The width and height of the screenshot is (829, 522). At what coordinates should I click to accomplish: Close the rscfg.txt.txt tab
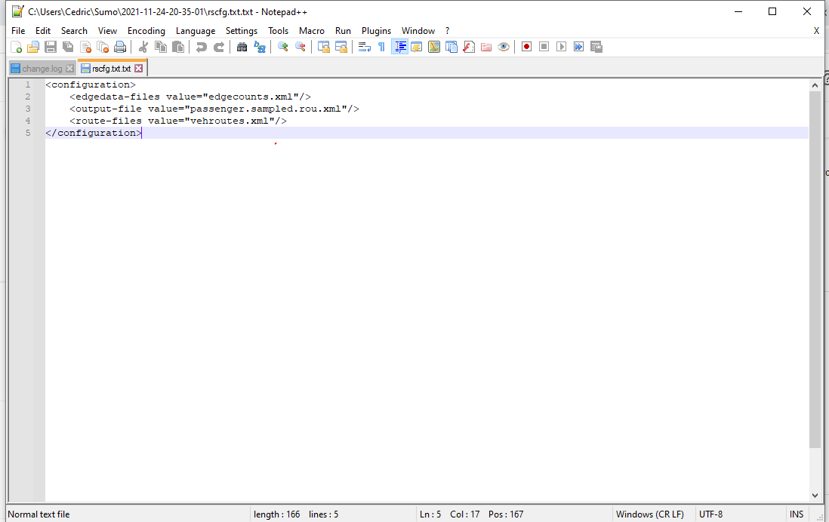[x=138, y=69]
